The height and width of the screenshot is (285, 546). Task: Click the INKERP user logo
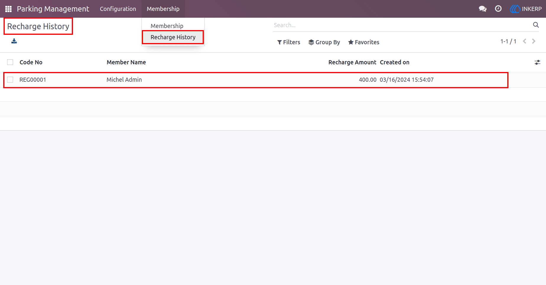[526, 9]
